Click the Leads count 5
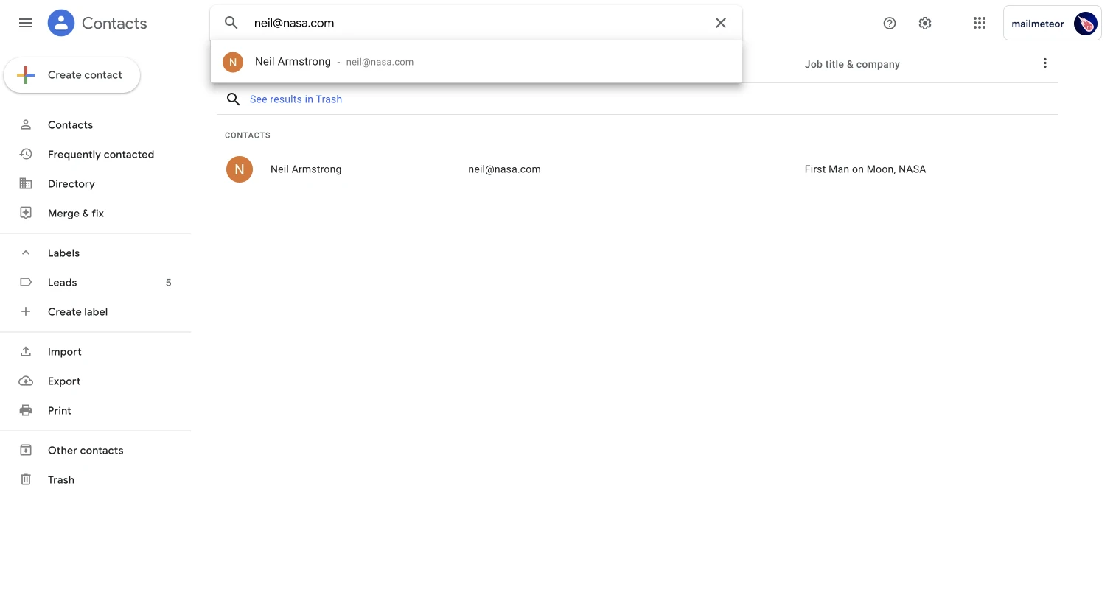The image size is (1113, 589). click(x=168, y=283)
